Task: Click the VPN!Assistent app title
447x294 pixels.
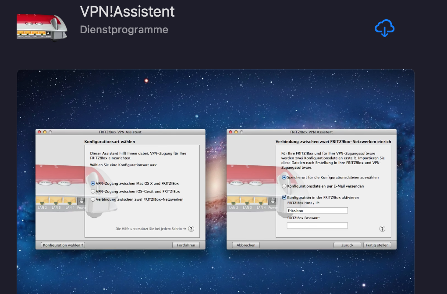Action: [127, 11]
